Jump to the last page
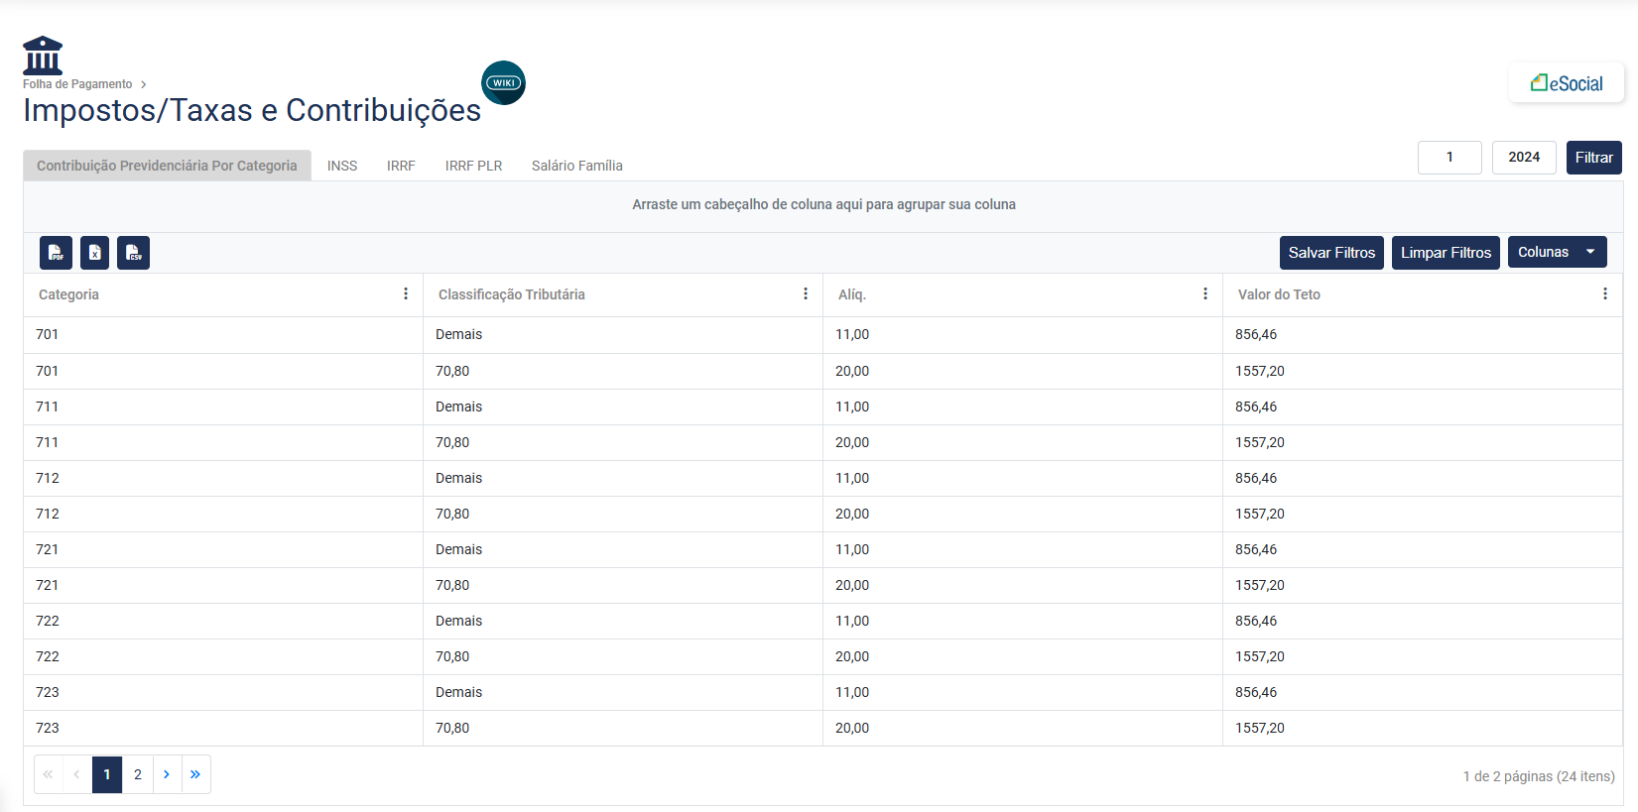Image resolution: width=1638 pixels, height=812 pixels. [195, 774]
